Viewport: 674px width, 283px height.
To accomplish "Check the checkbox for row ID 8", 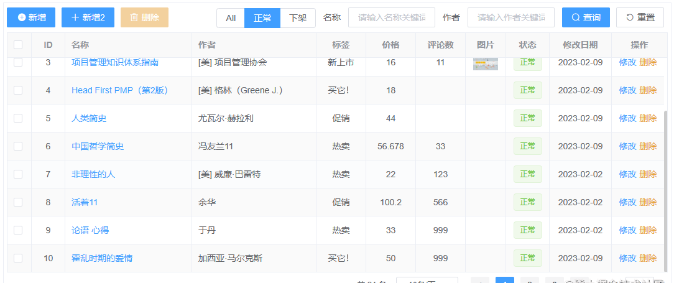I will click(18, 202).
